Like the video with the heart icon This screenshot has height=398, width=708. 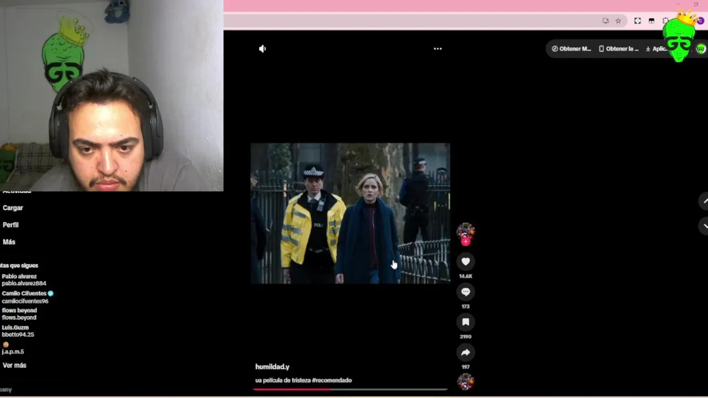(x=466, y=261)
